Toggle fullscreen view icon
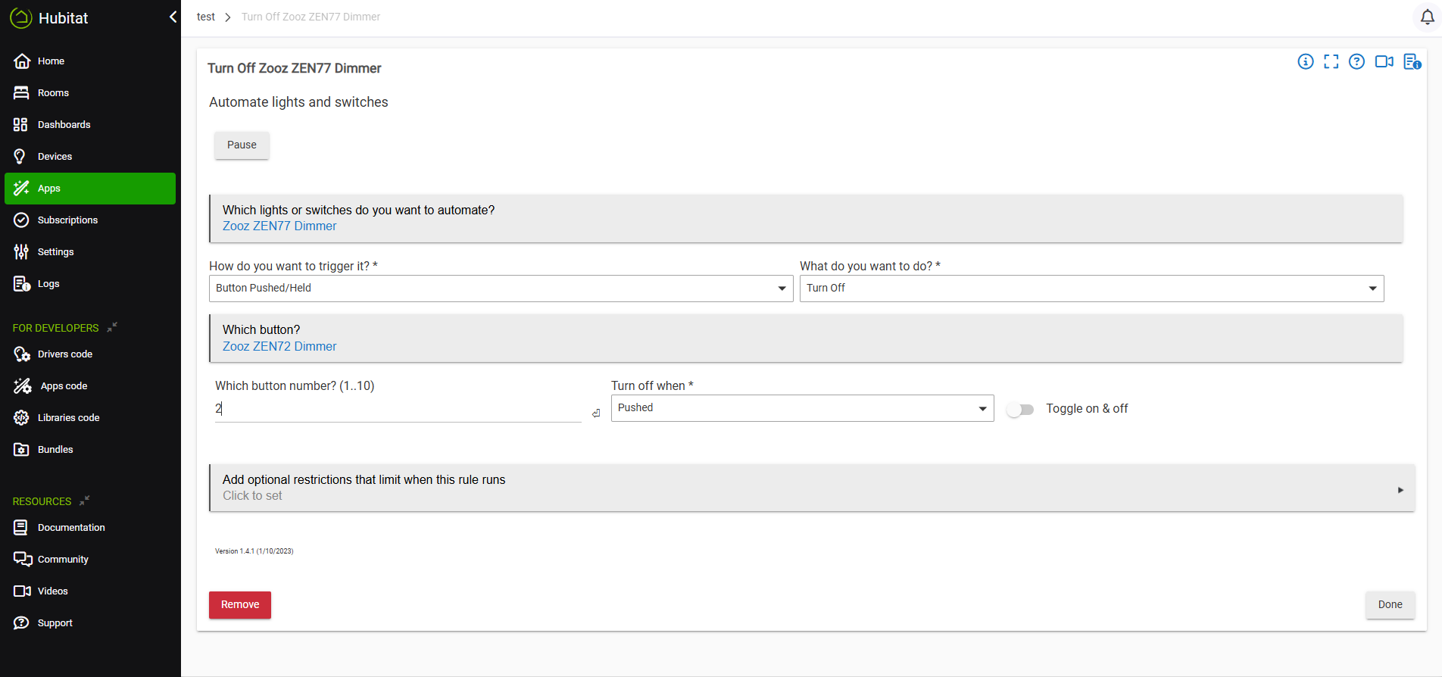 pos(1331,62)
